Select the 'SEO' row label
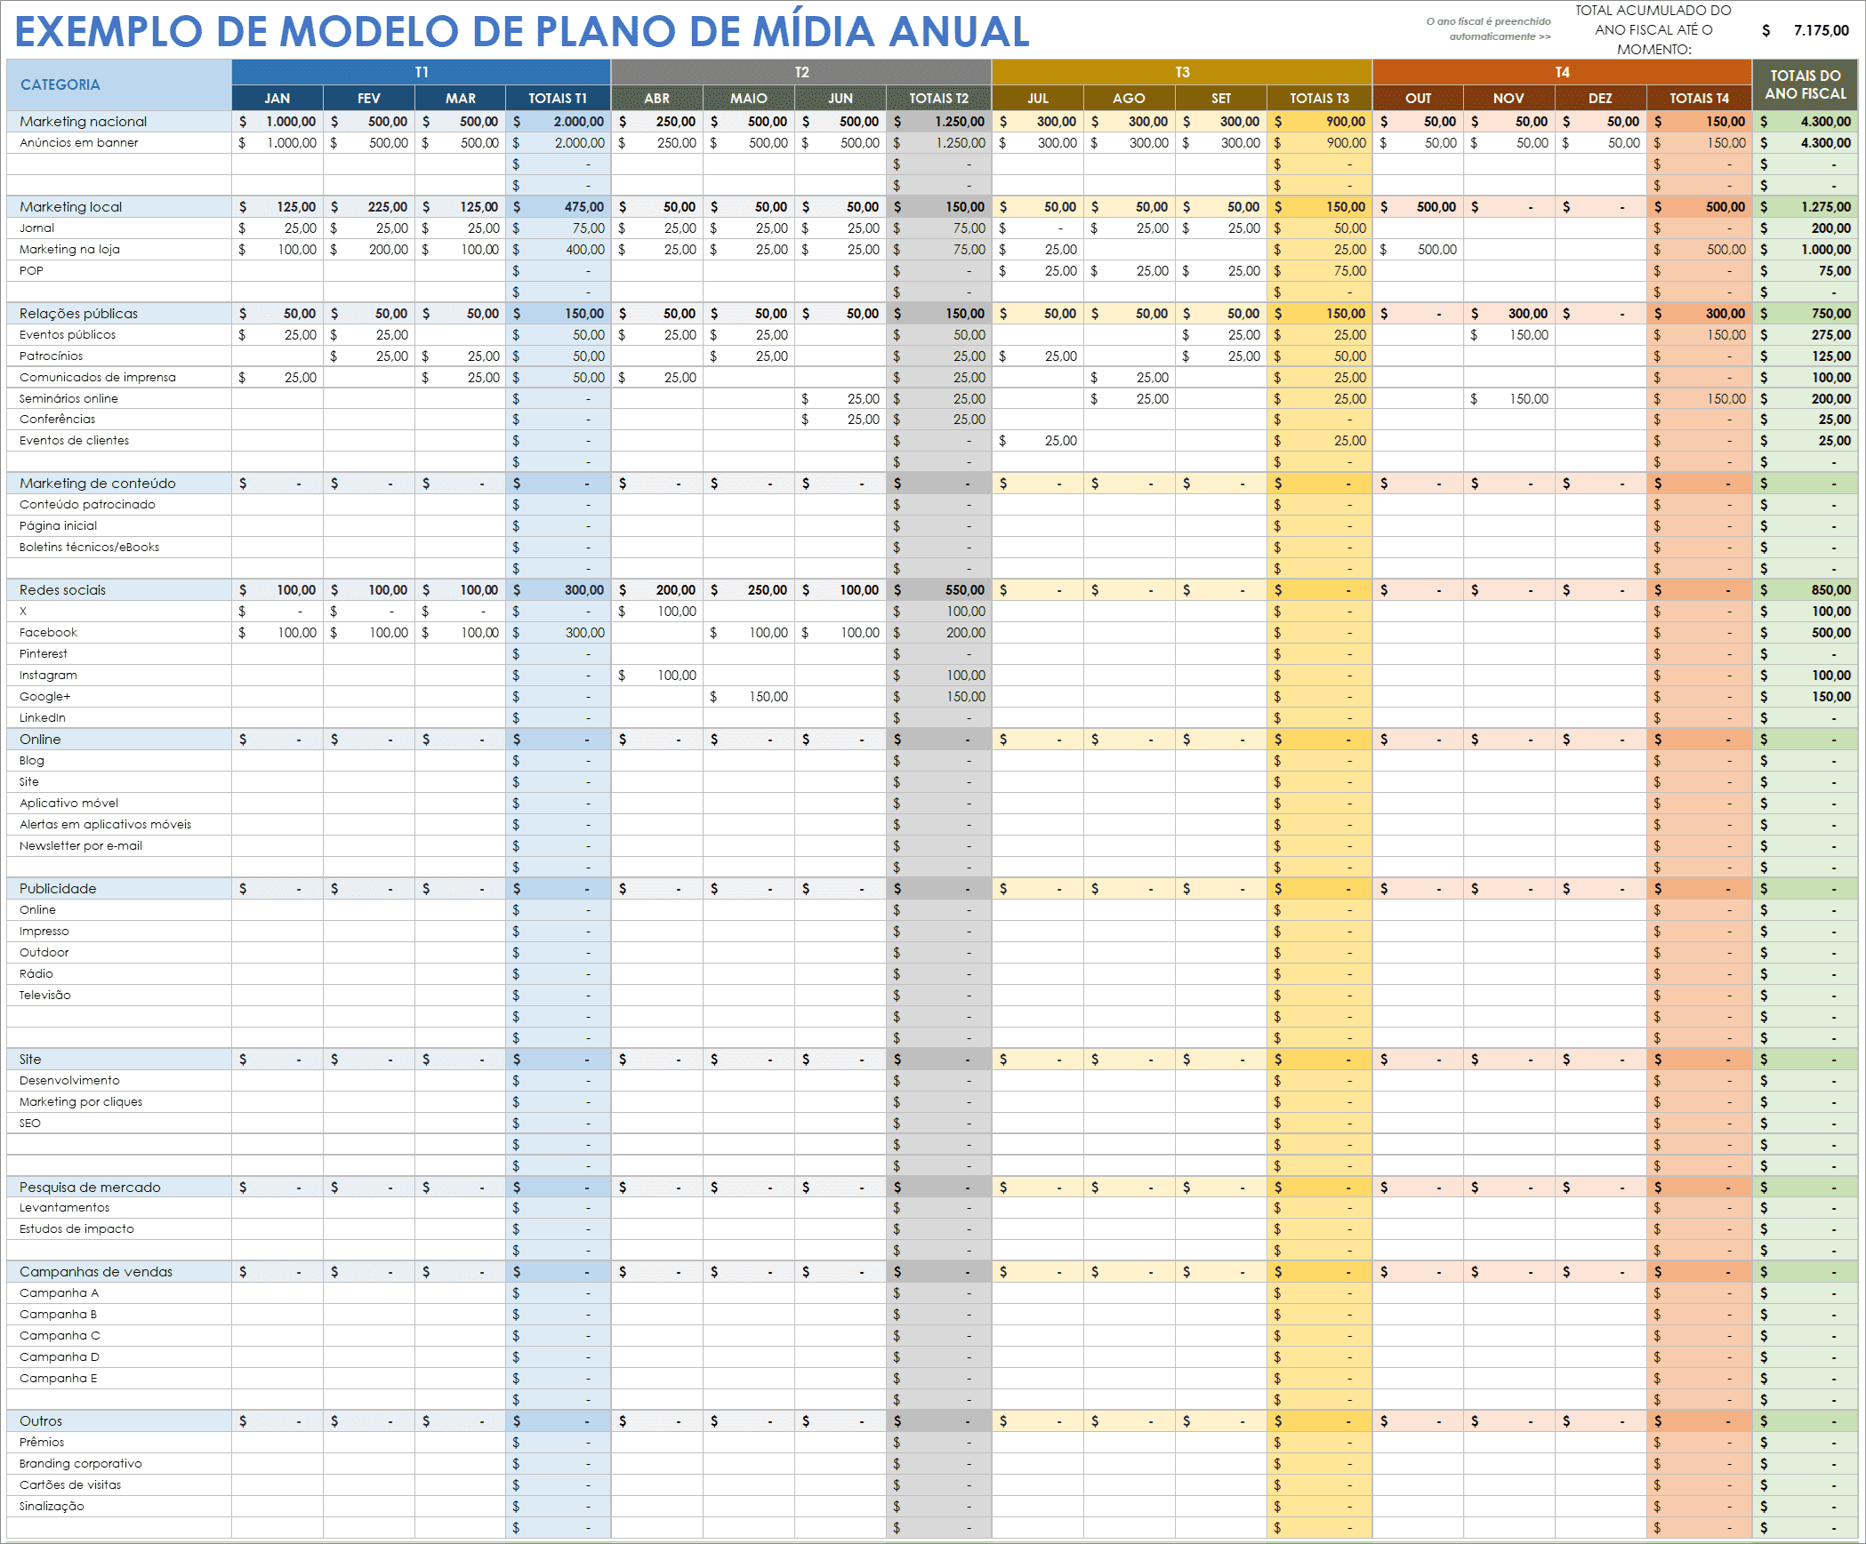 (30, 1123)
